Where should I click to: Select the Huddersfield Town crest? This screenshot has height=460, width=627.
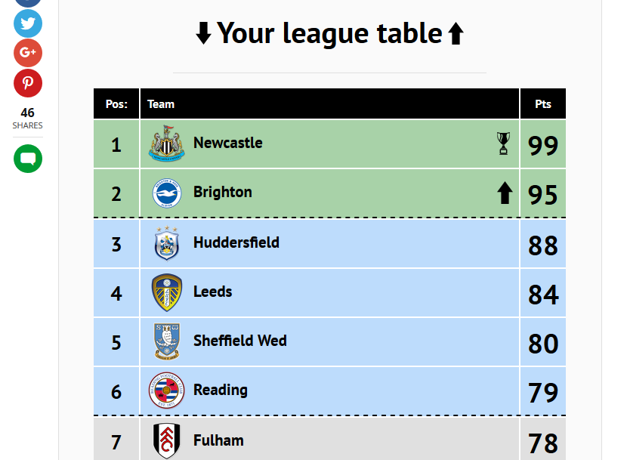point(167,243)
